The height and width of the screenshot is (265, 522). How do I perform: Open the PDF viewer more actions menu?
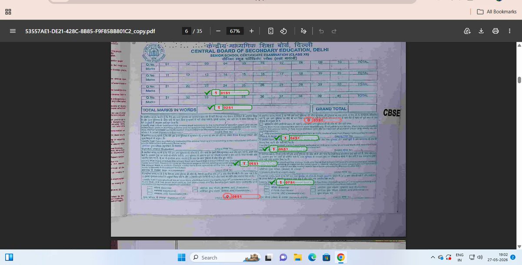tap(509, 31)
